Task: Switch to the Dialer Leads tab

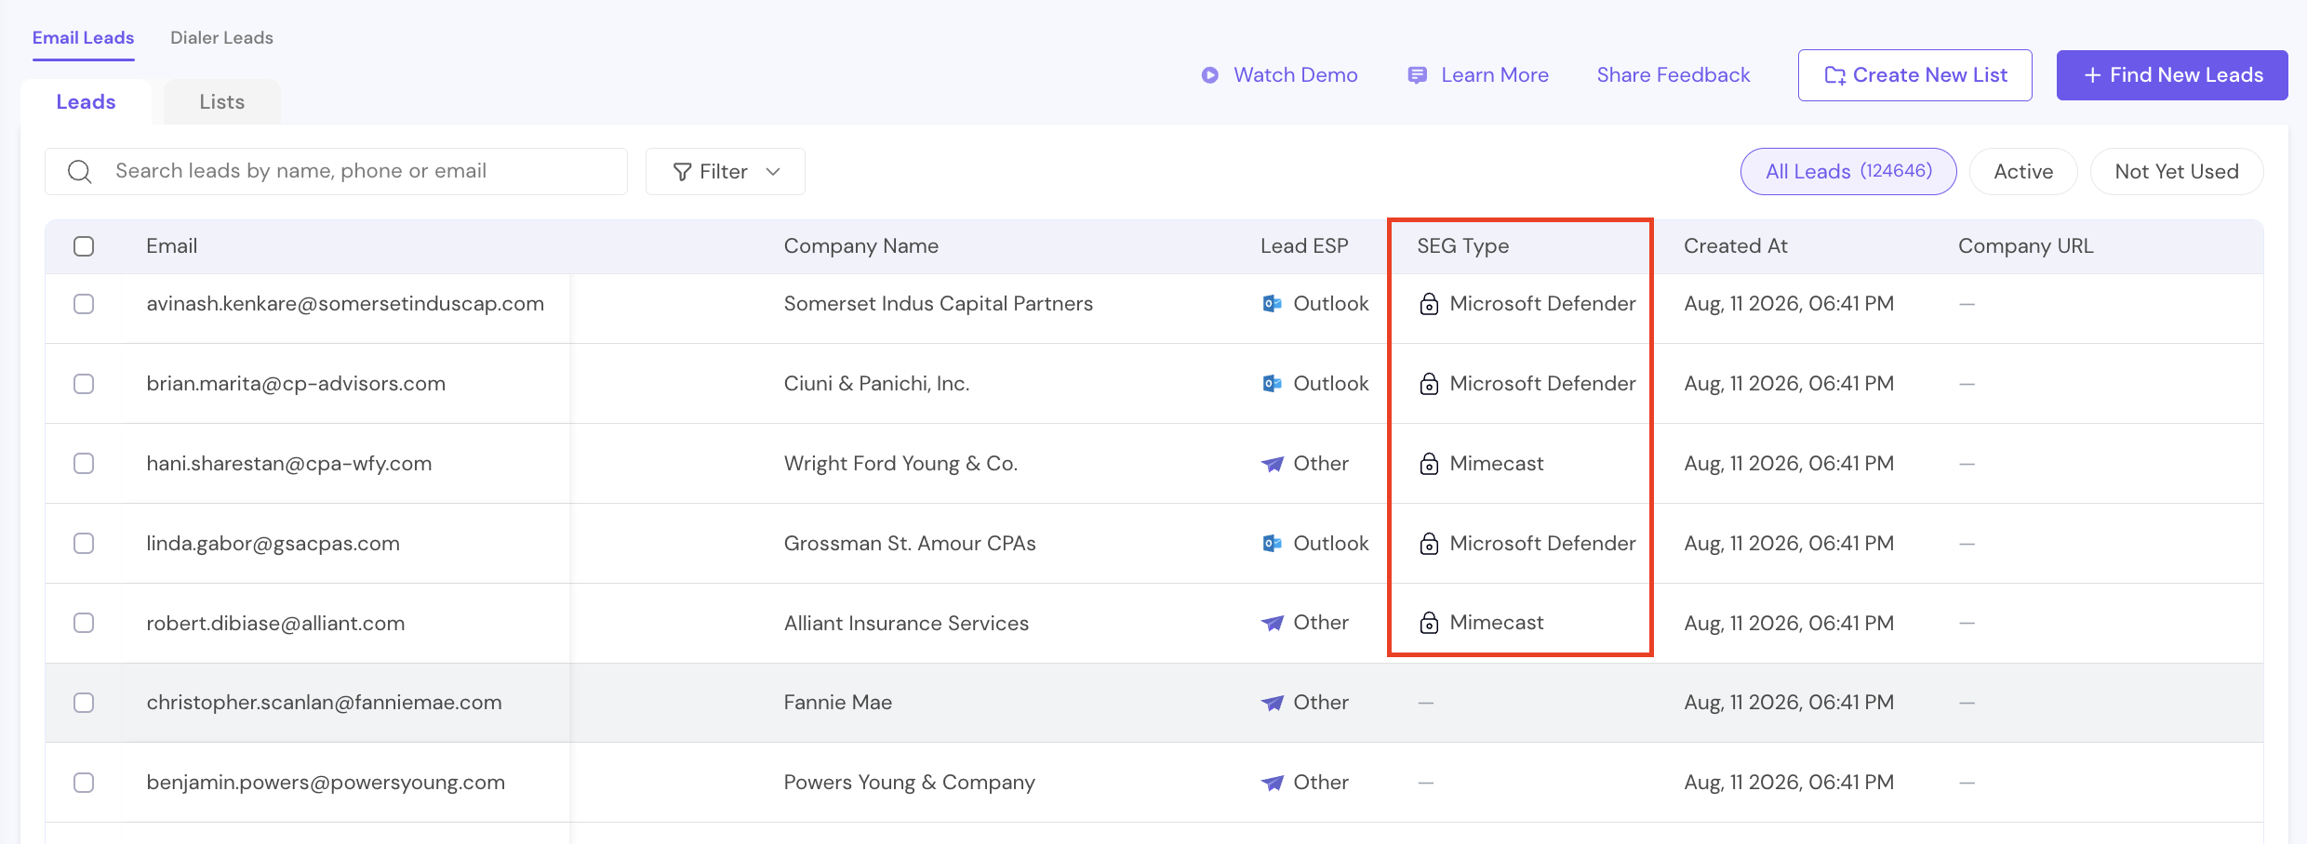Action: 221,38
